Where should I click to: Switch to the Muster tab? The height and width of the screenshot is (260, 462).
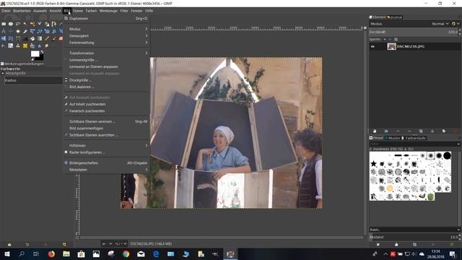[393, 138]
